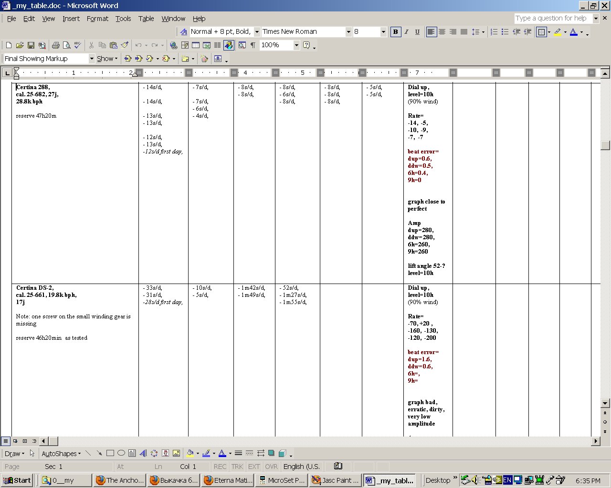Open the font name dropdown
The width and height of the screenshot is (611, 488).
click(348, 32)
